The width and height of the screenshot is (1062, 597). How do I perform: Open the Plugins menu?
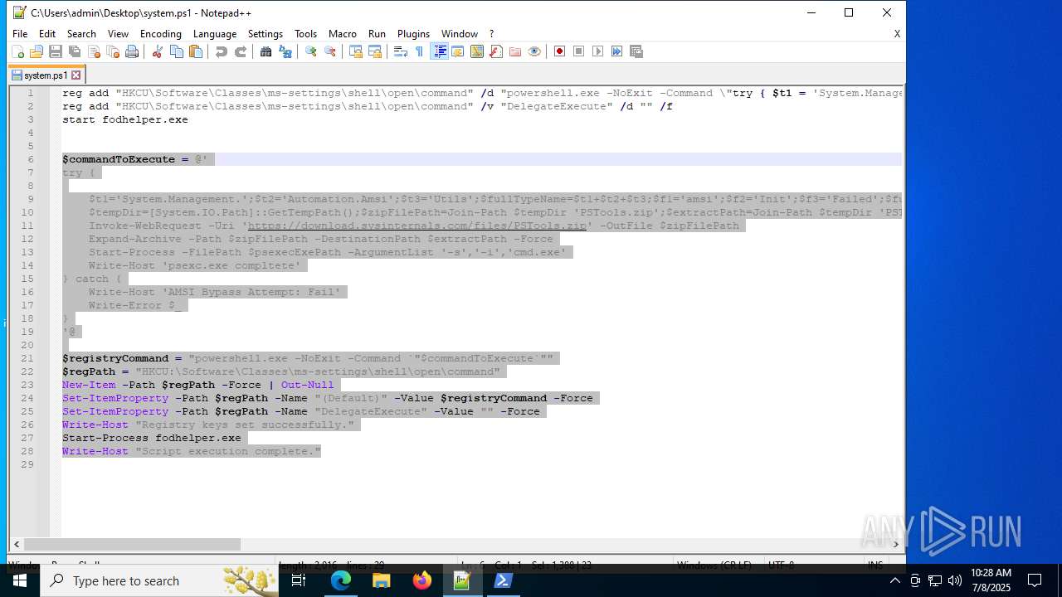coord(414,34)
